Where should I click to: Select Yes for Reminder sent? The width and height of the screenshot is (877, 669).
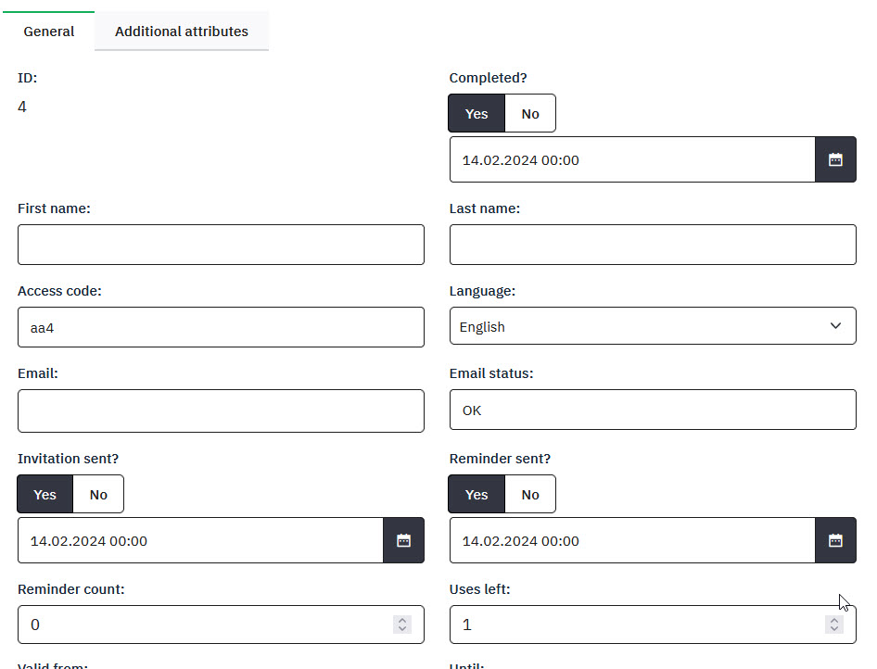click(x=477, y=494)
